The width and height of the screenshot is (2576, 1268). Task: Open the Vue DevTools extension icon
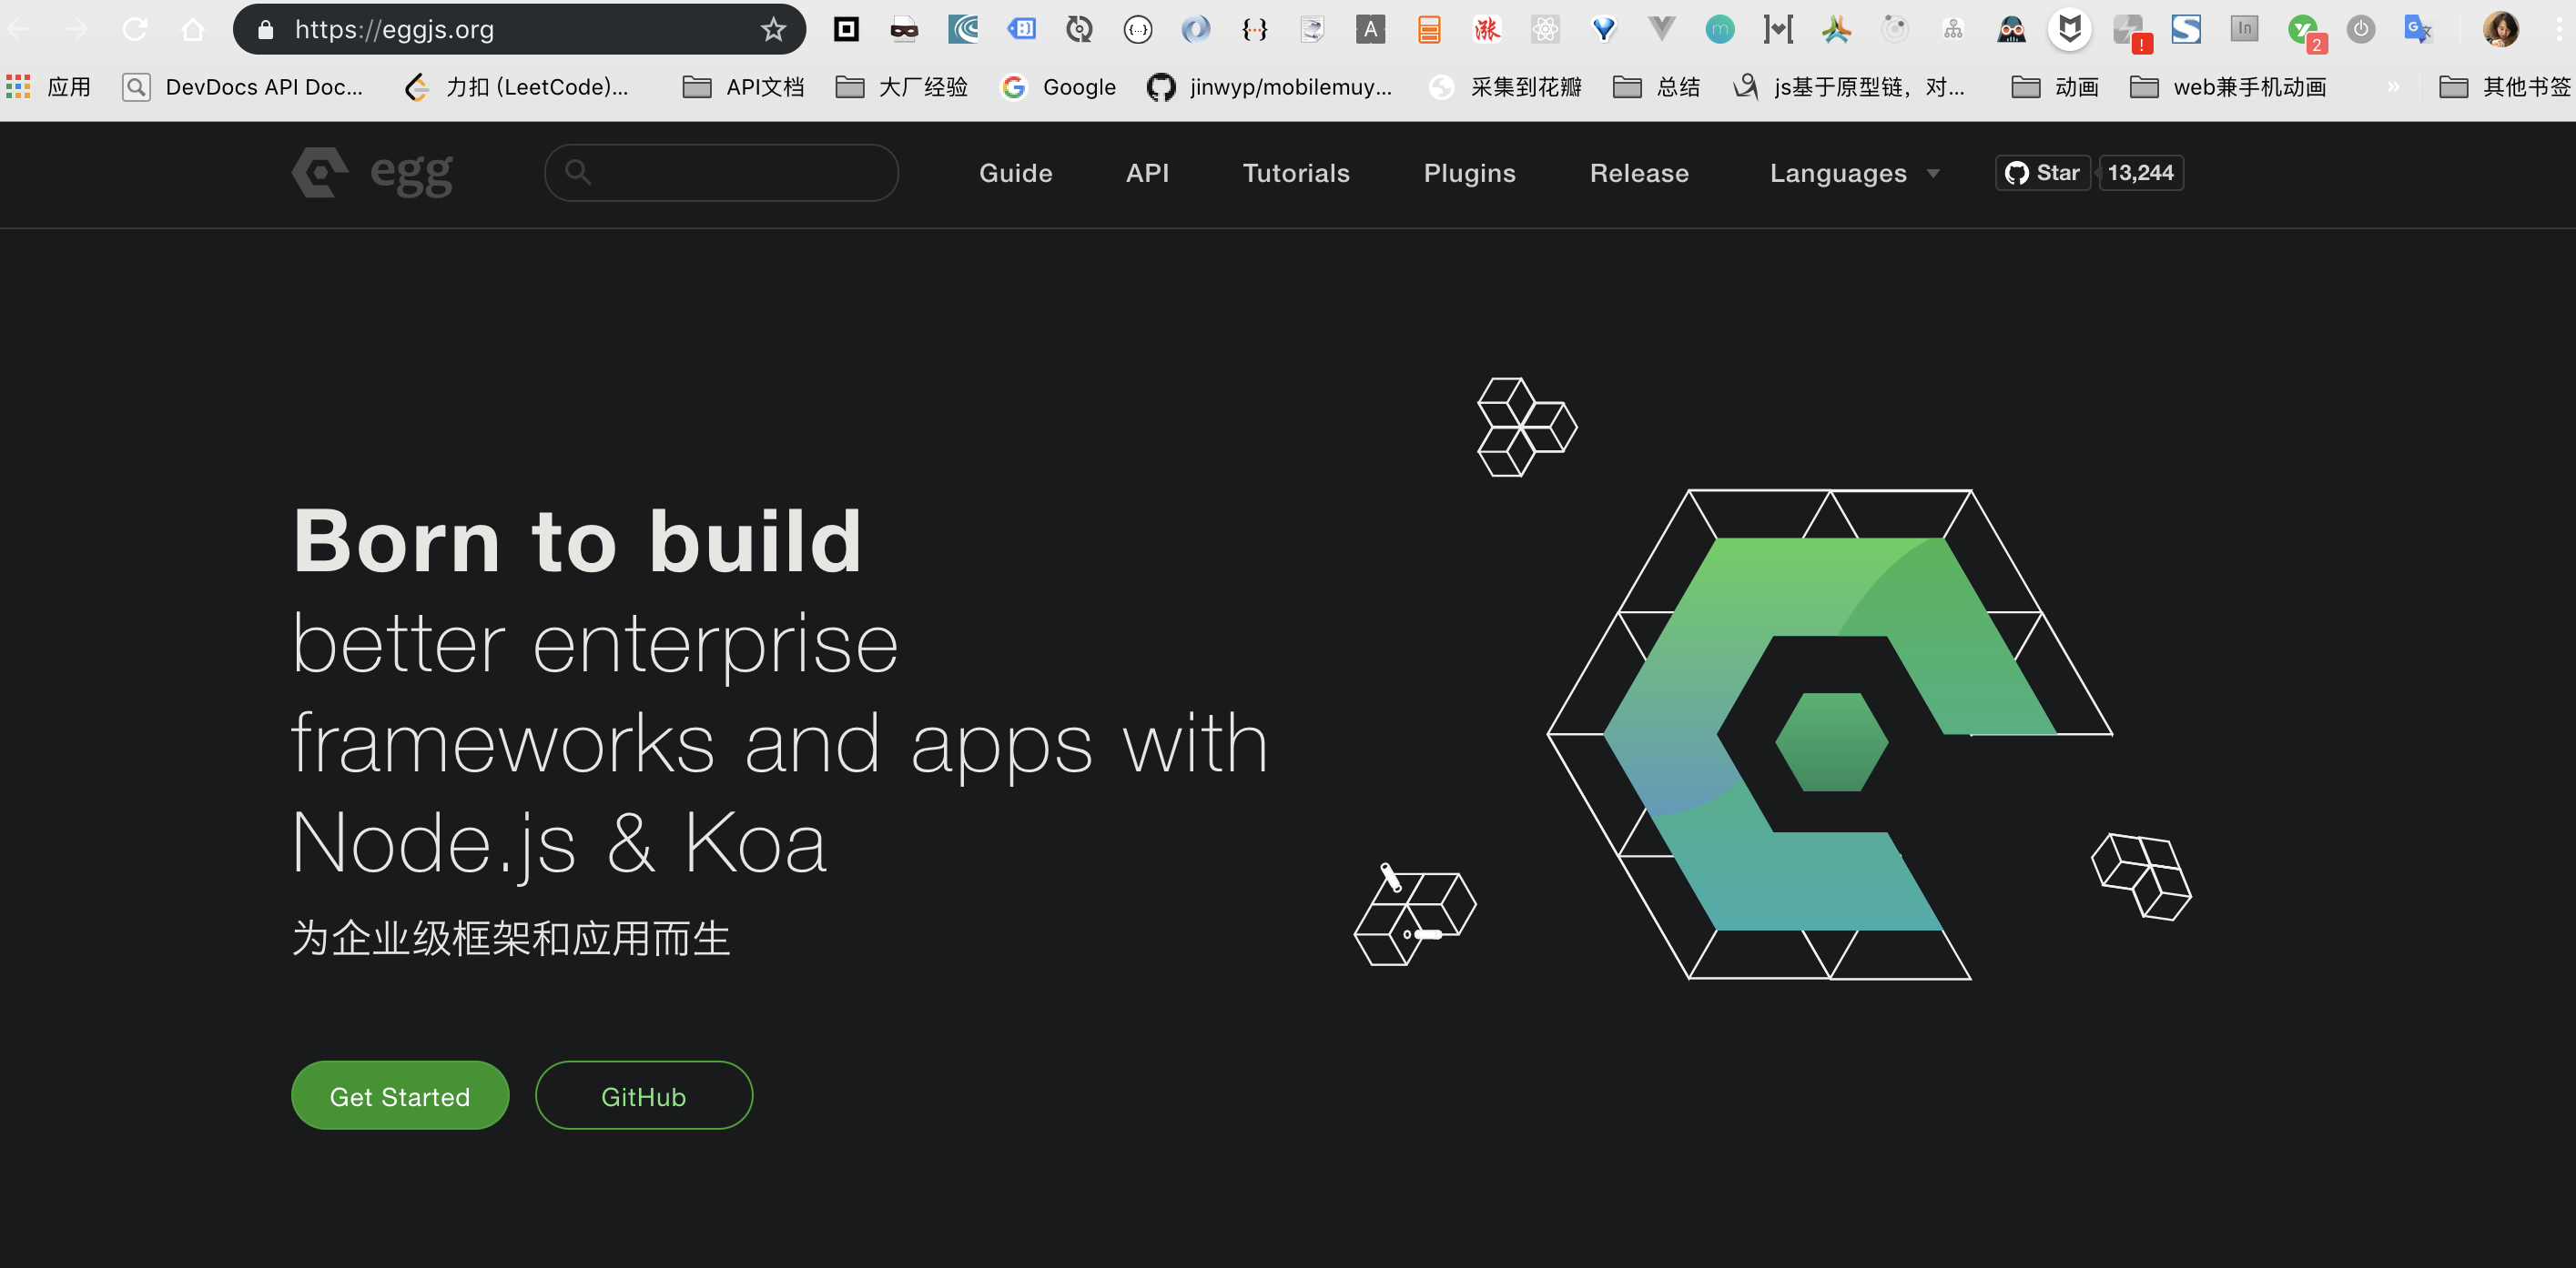point(1661,30)
